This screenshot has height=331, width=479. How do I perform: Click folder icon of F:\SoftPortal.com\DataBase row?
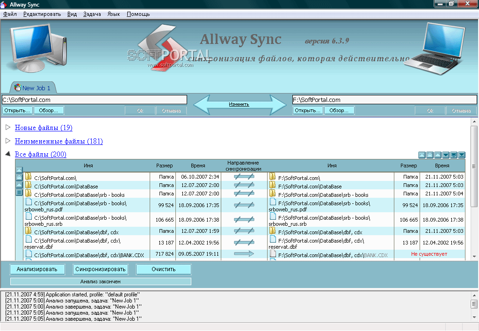coord(273,185)
